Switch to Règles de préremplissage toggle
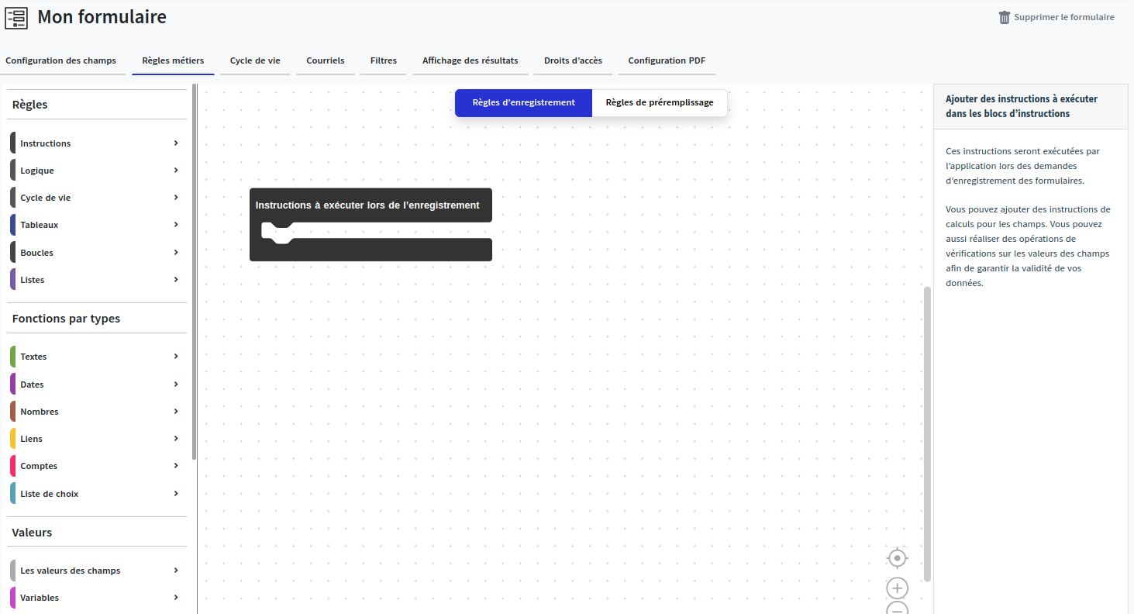The width and height of the screenshot is (1134, 614). [659, 102]
